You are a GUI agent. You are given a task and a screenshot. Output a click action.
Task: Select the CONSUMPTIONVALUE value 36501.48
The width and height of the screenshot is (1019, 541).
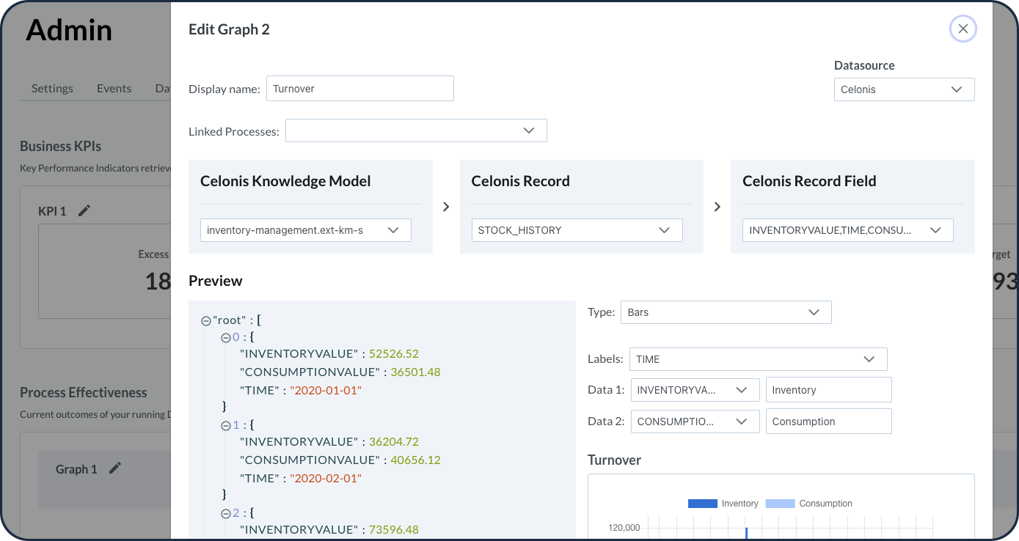415,372
